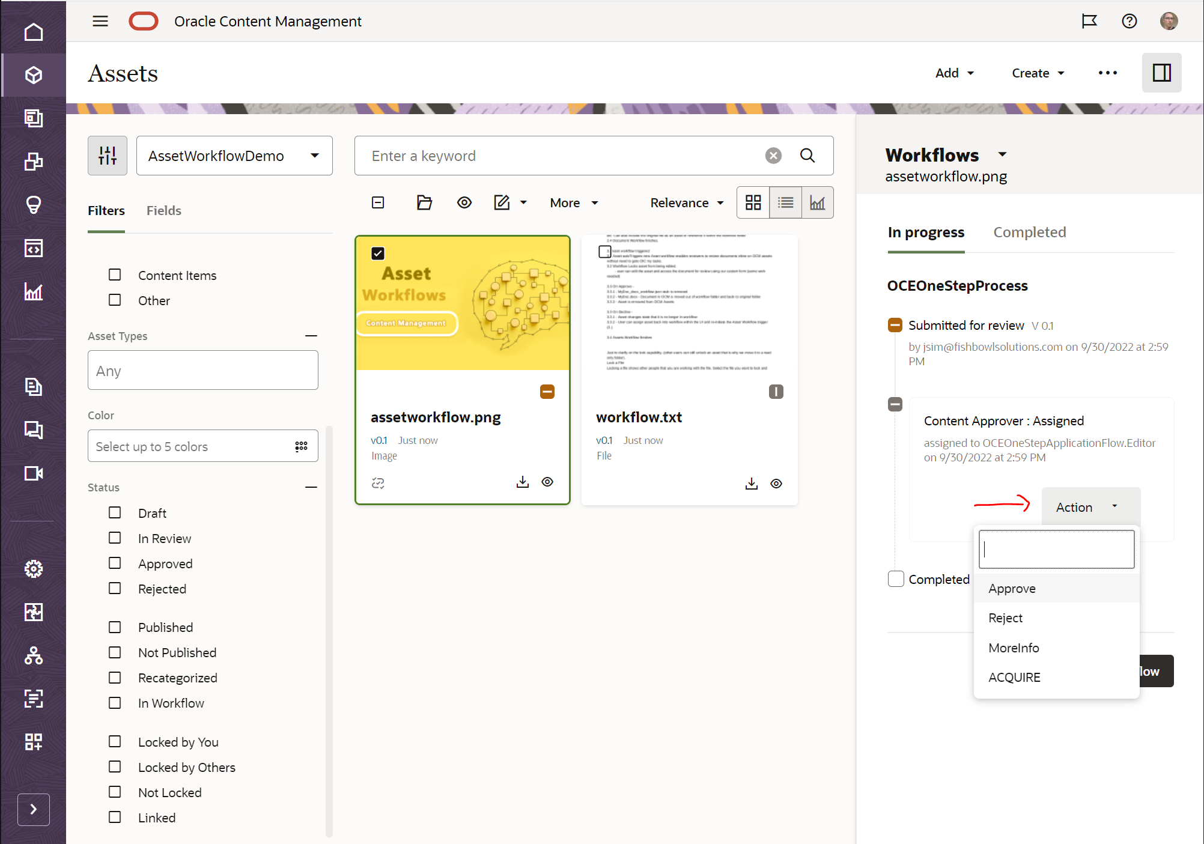The height and width of the screenshot is (844, 1204).
Task: Deselect the assetworkflow.png checkbox
Action: coord(378,253)
